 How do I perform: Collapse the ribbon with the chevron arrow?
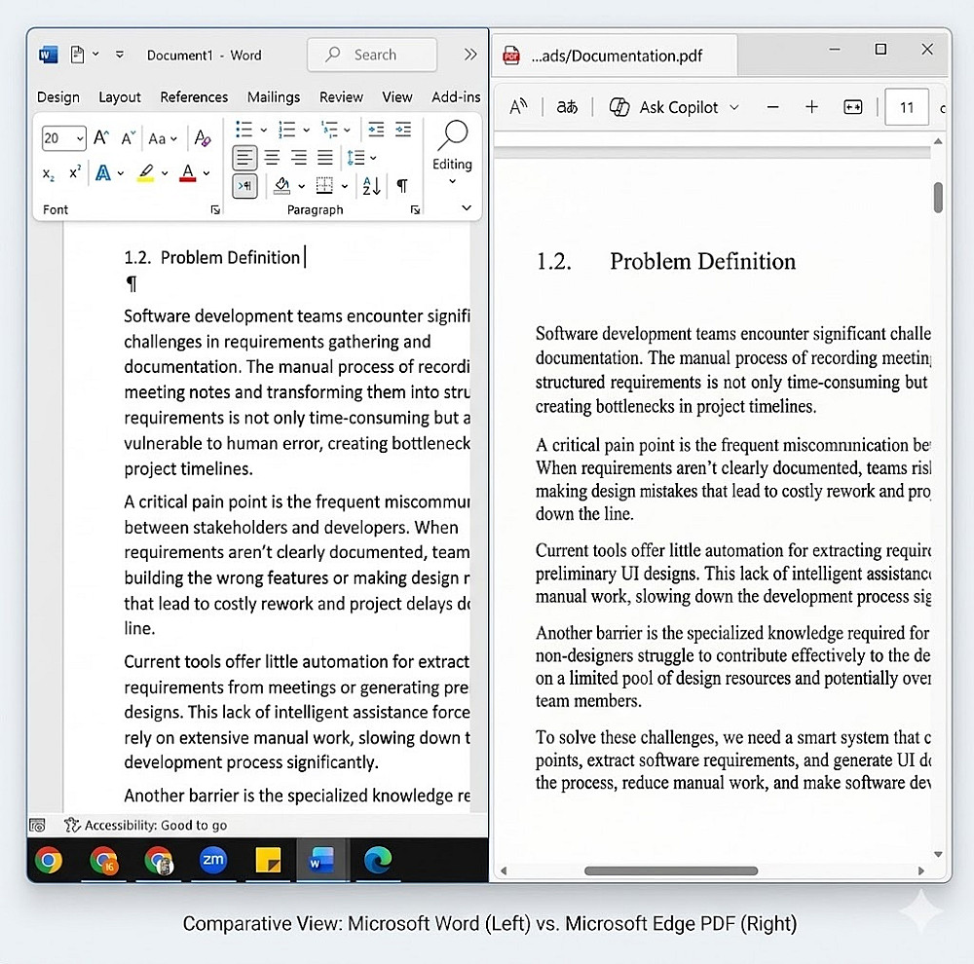pyautogui.click(x=467, y=208)
